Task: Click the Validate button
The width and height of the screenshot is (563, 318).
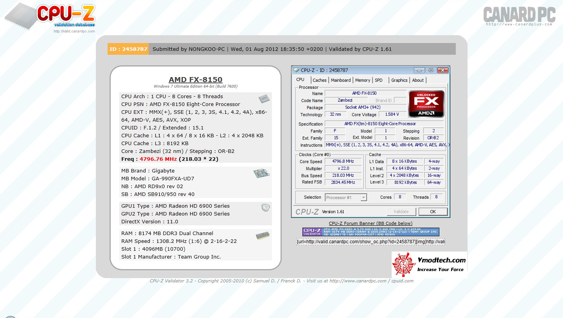Action: pos(401,212)
